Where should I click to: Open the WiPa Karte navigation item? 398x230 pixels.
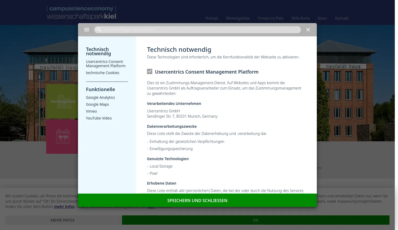coord(300,18)
